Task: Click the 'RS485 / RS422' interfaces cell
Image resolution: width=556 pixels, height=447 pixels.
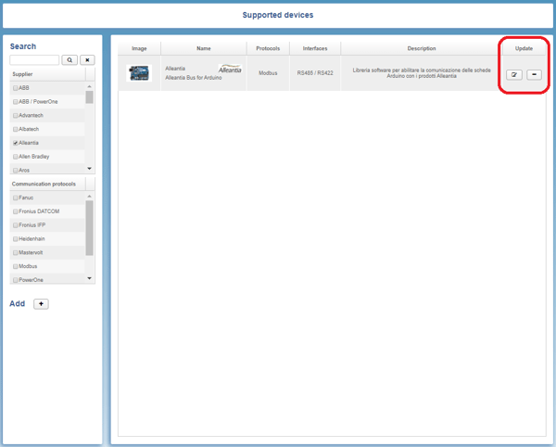Action: tap(315, 73)
